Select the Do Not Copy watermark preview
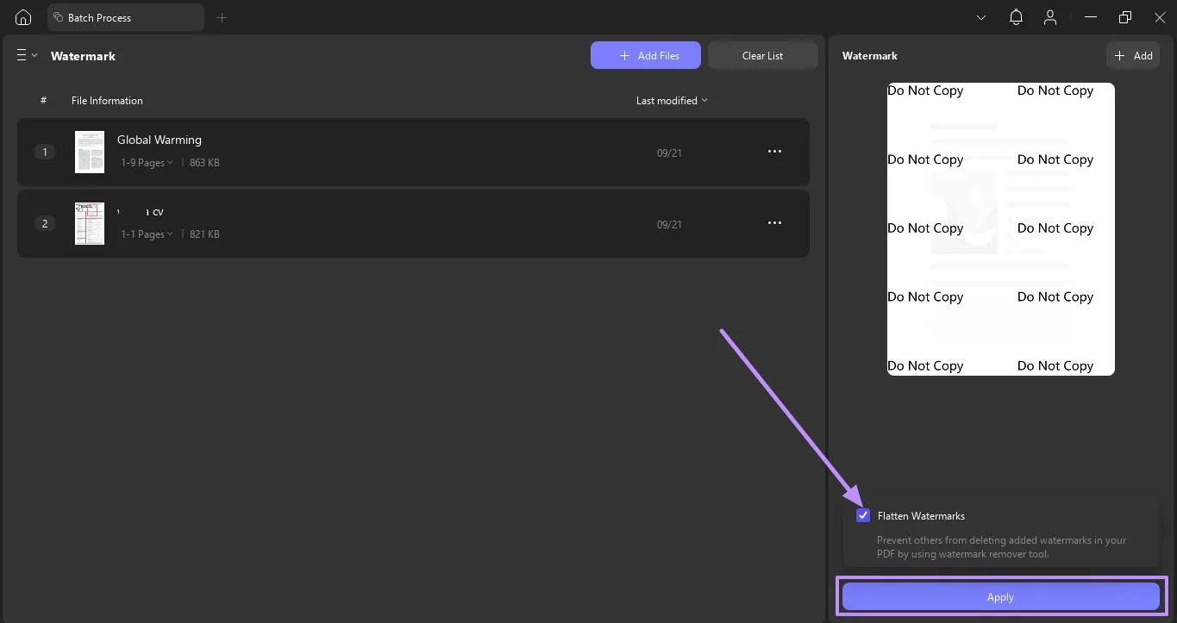The width and height of the screenshot is (1177, 623). [1000, 228]
